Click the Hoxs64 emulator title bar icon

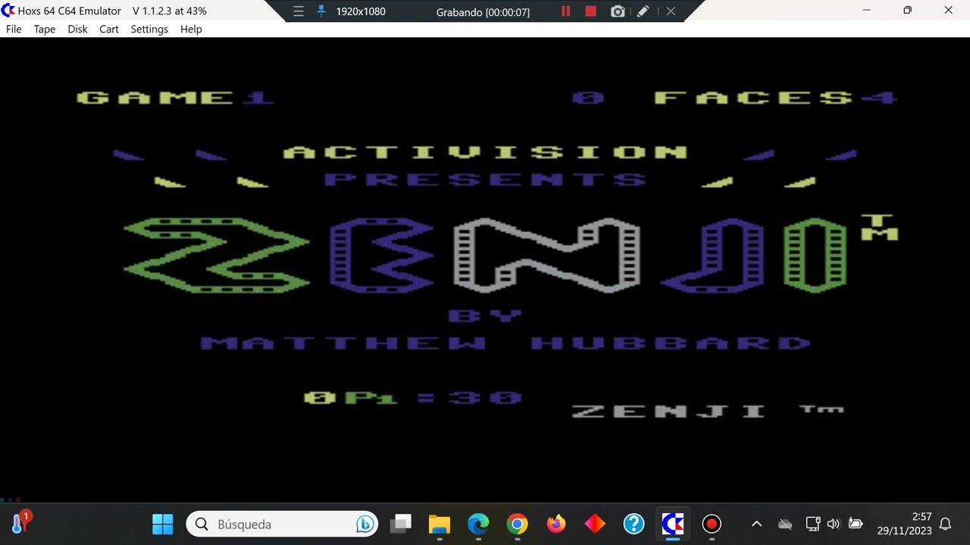click(8, 11)
